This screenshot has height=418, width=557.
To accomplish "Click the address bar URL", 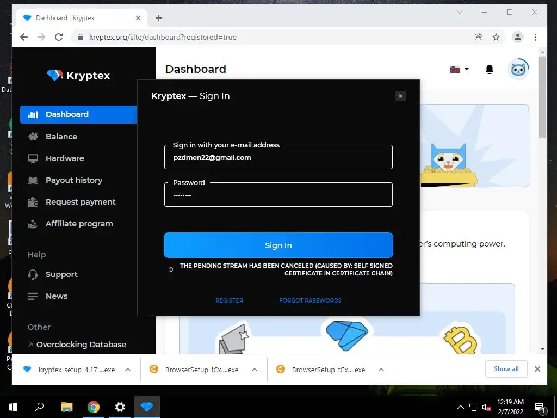I will tap(163, 37).
